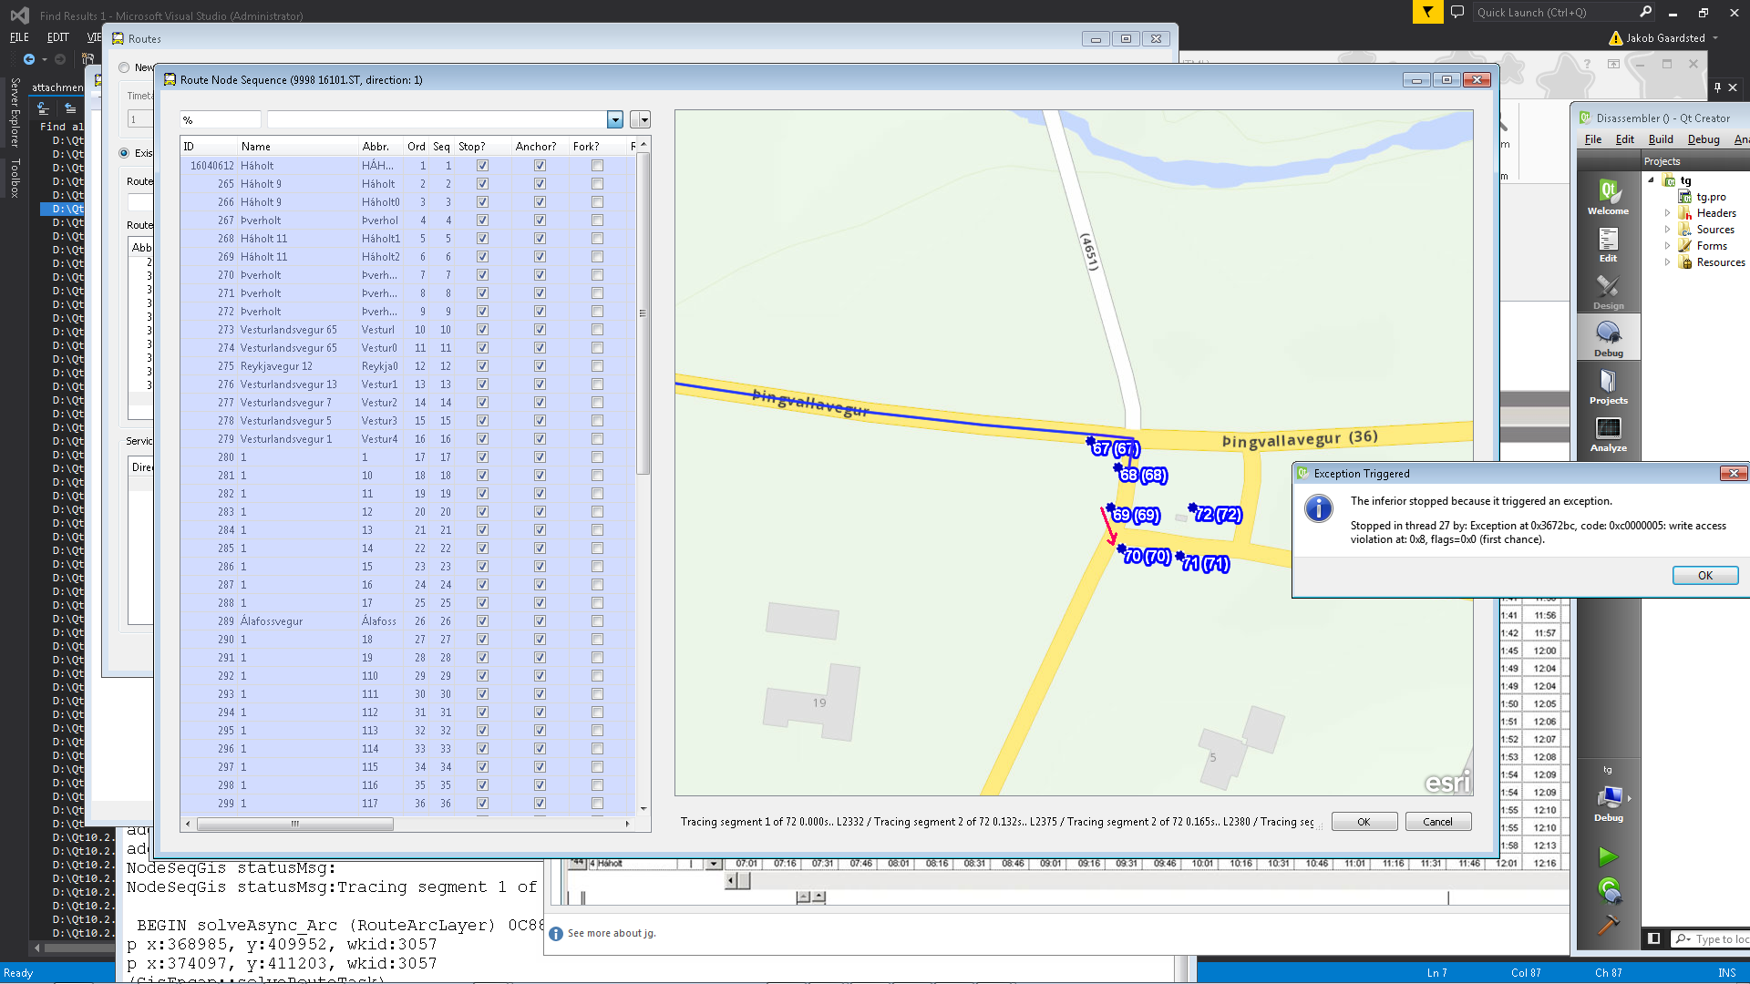Click the Exception Triggered dialog title icon
Viewport: 1750px width, 984px height.
tap(1303, 473)
